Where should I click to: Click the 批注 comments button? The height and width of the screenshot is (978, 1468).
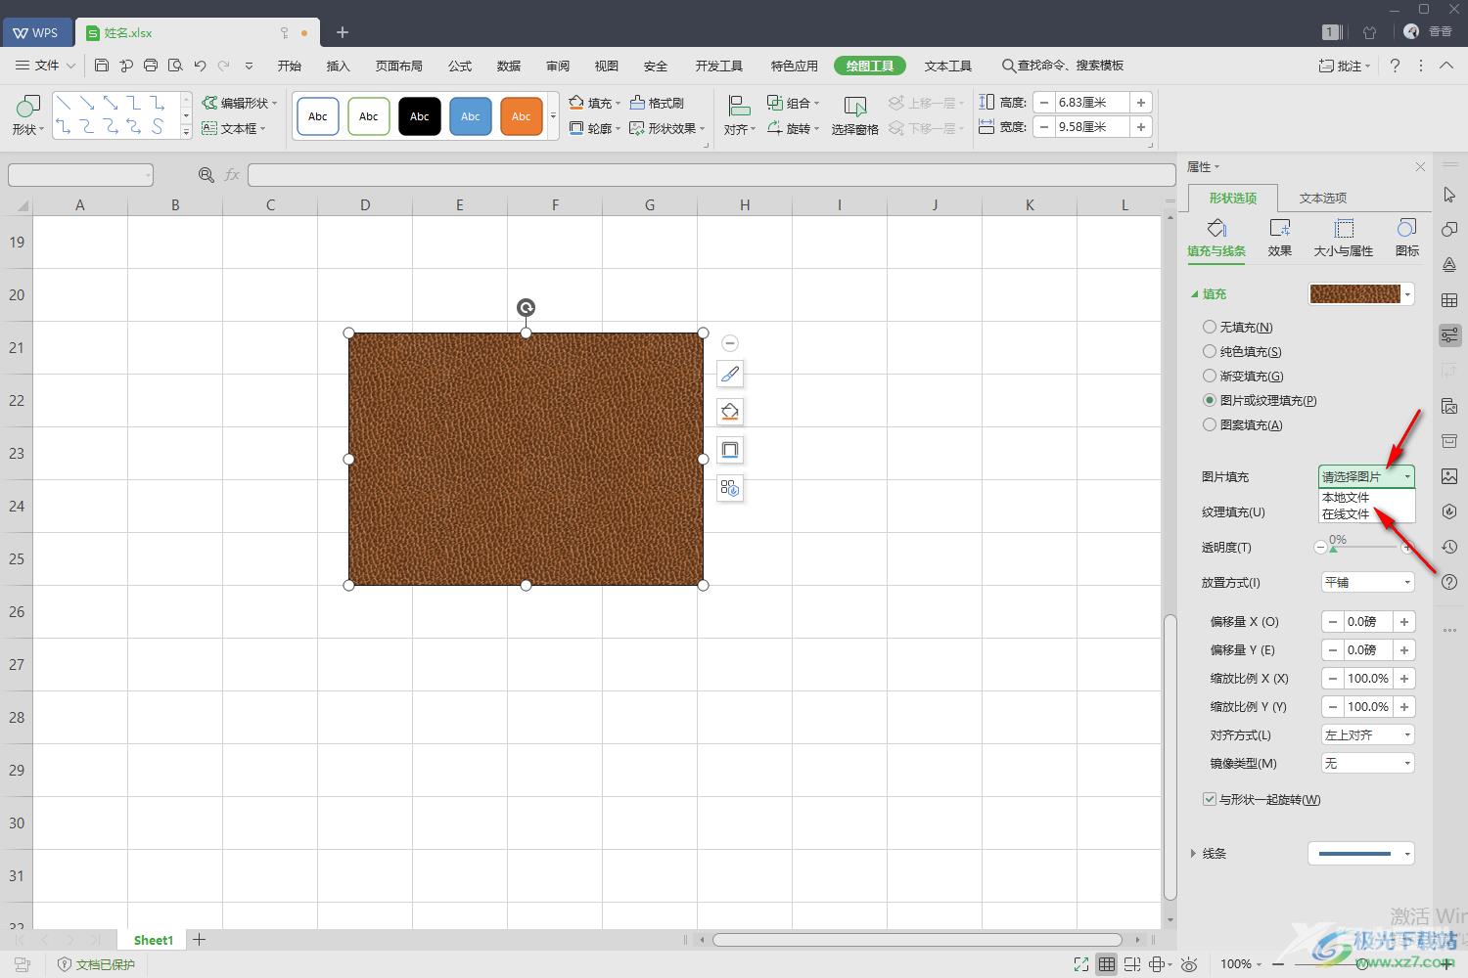point(1346,66)
